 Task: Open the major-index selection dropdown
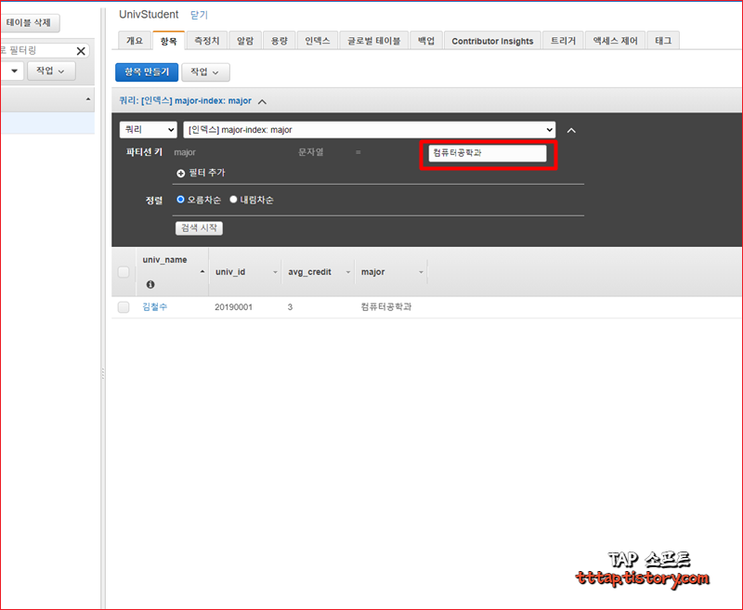coord(369,130)
